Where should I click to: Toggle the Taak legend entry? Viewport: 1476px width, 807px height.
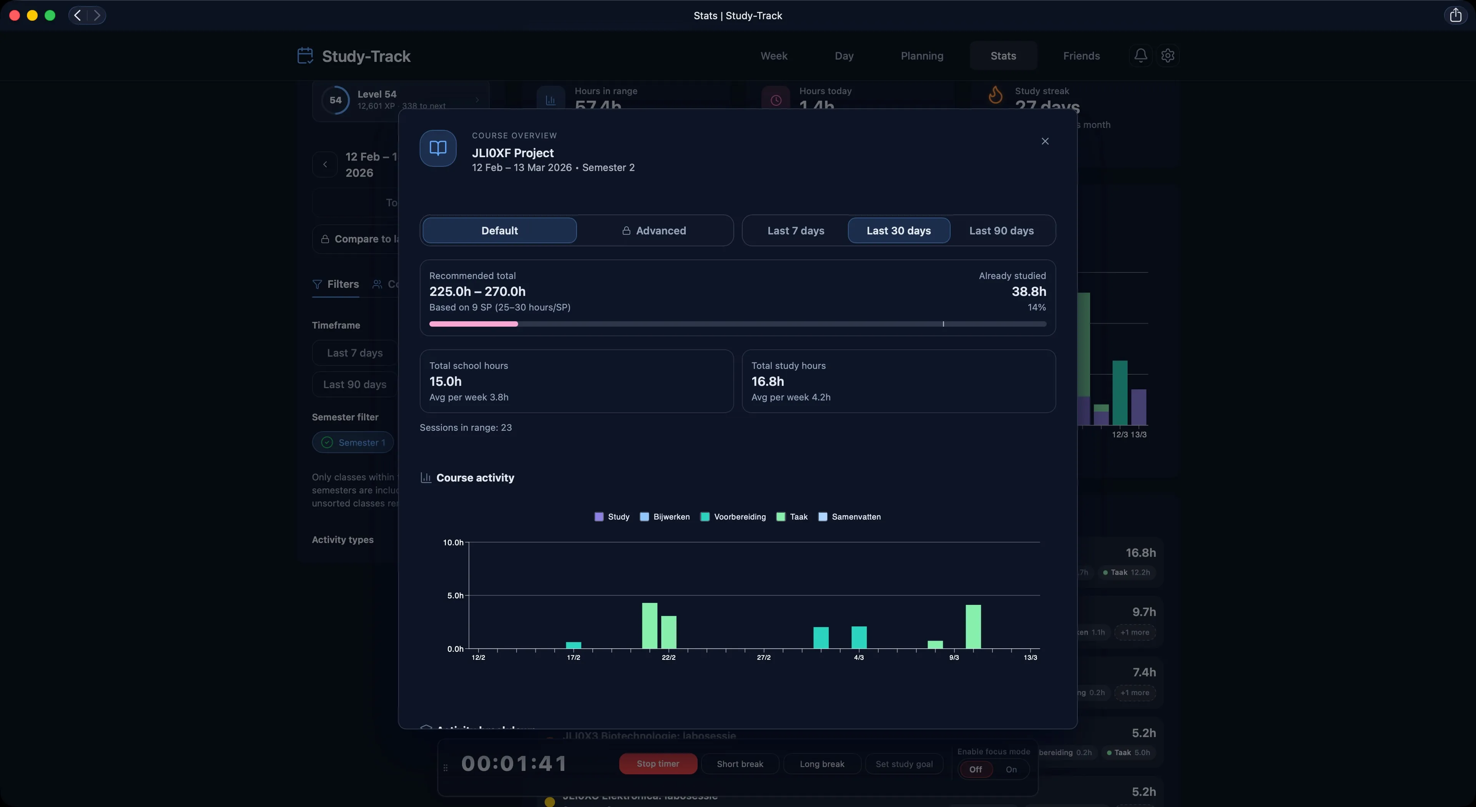tap(792, 516)
